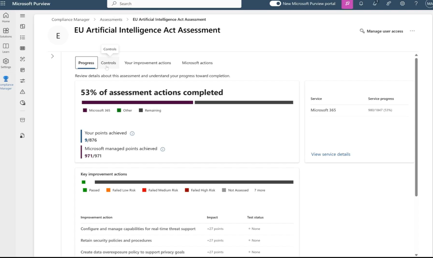Open the Learn book icon
The image size is (433, 258).
tap(6, 46)
